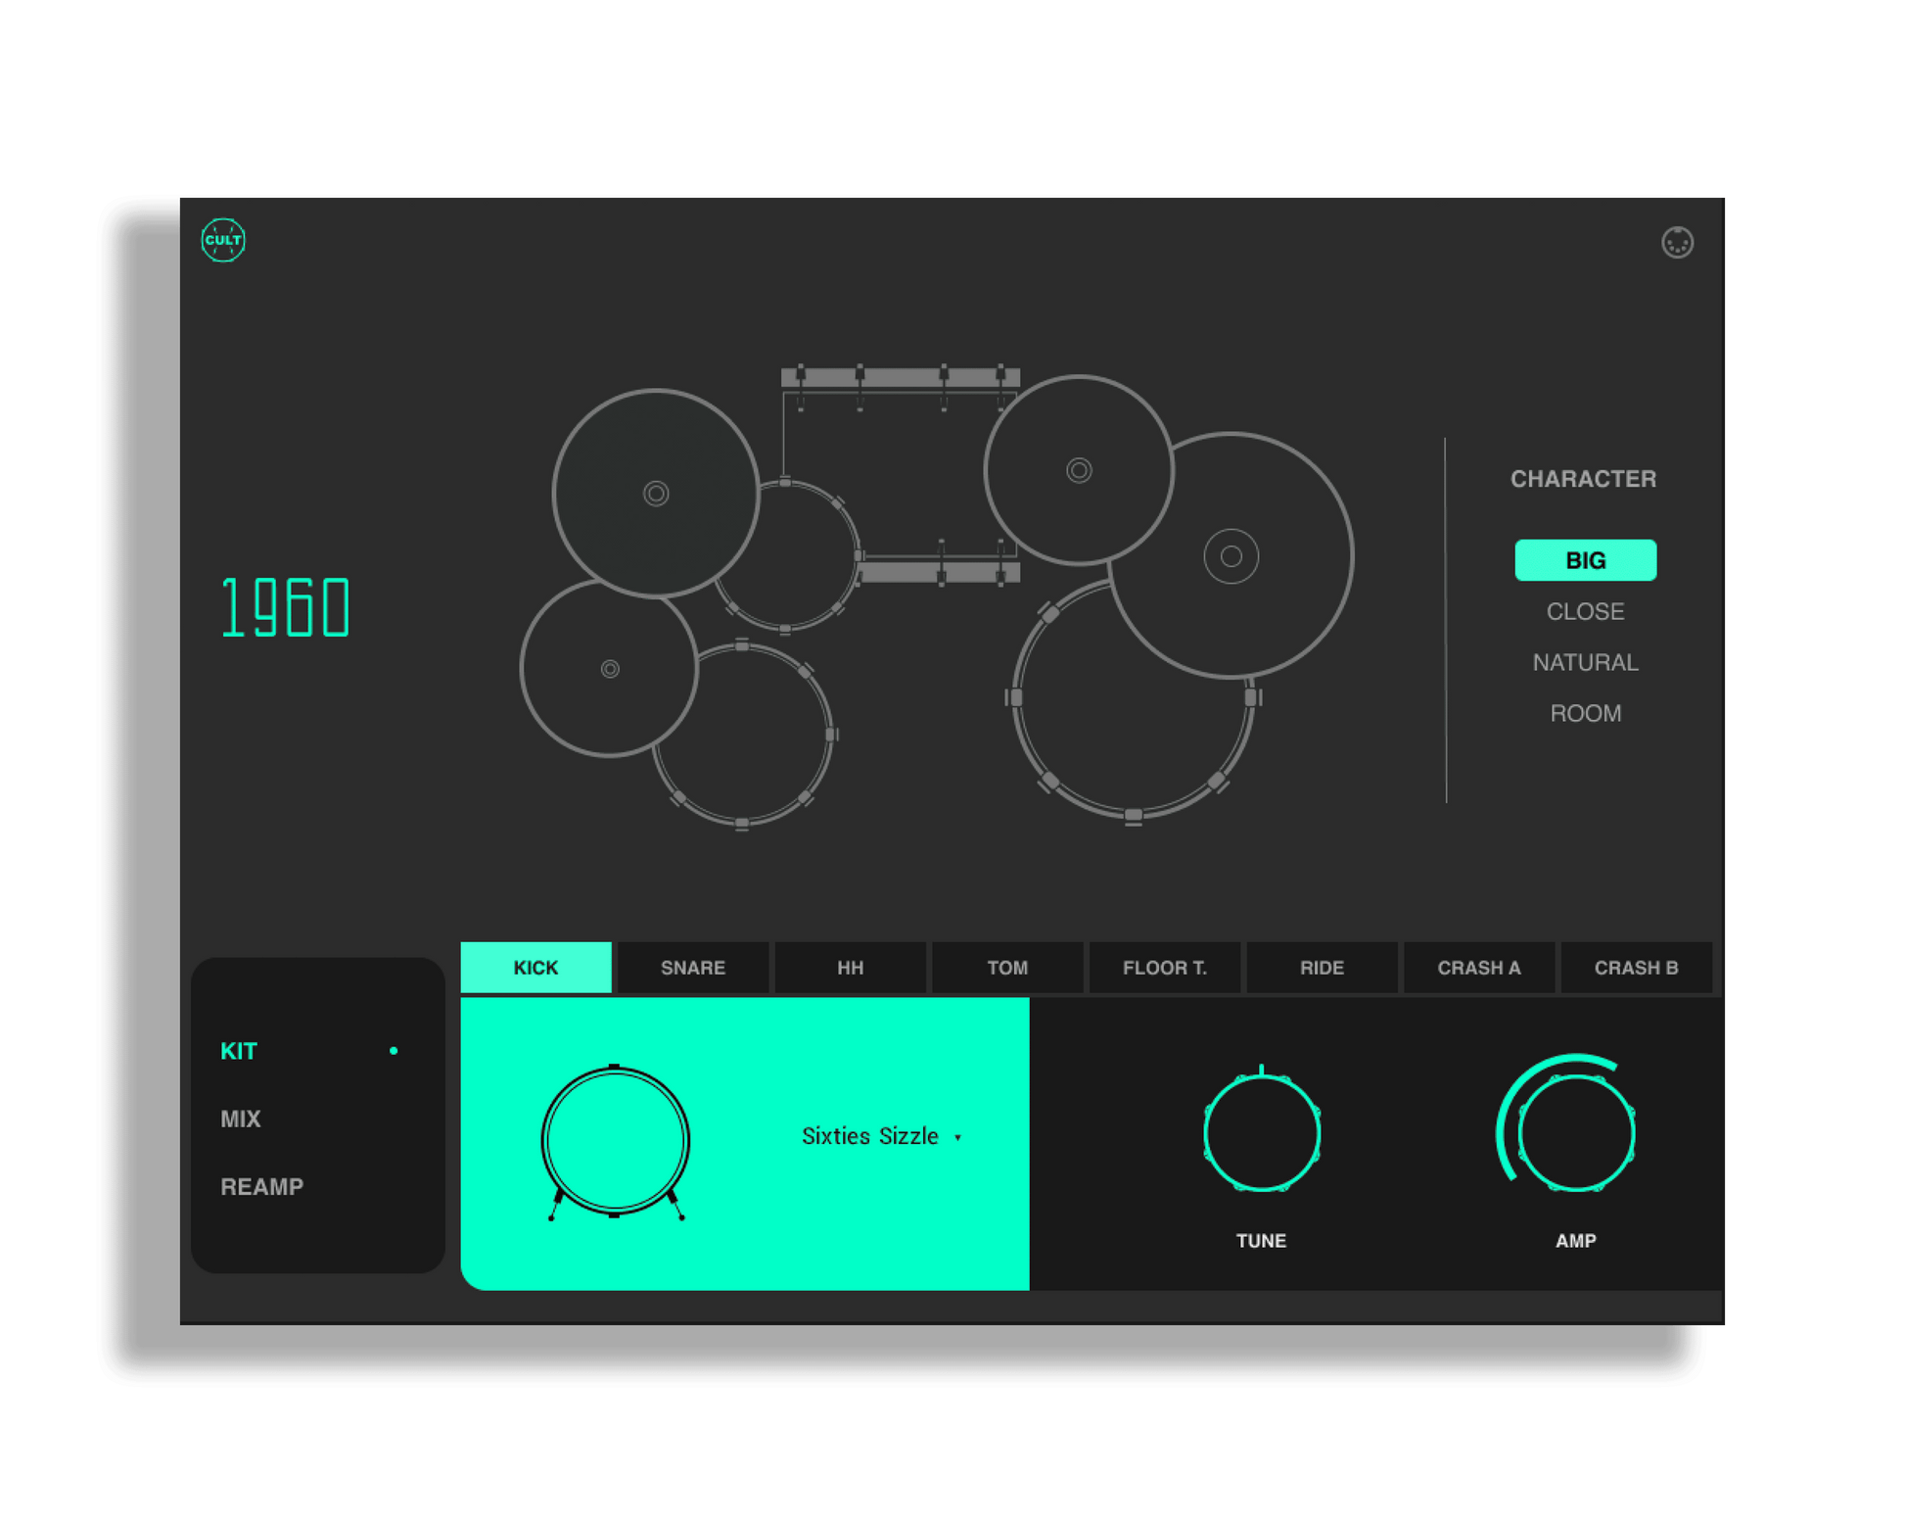Select the ROOM character option
The width and height of the screenshot is (1905, 1523).
1585,713
